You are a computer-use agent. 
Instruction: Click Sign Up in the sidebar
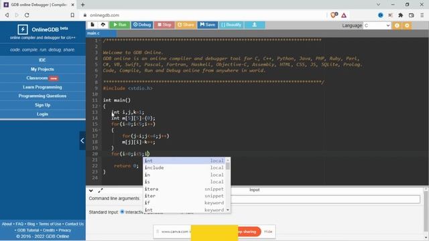(42, 105)
